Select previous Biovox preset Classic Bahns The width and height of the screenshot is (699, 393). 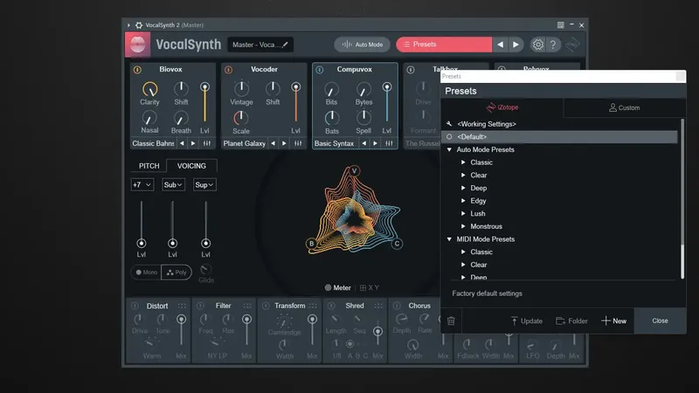pyautogui.click(x=182, y=143)
